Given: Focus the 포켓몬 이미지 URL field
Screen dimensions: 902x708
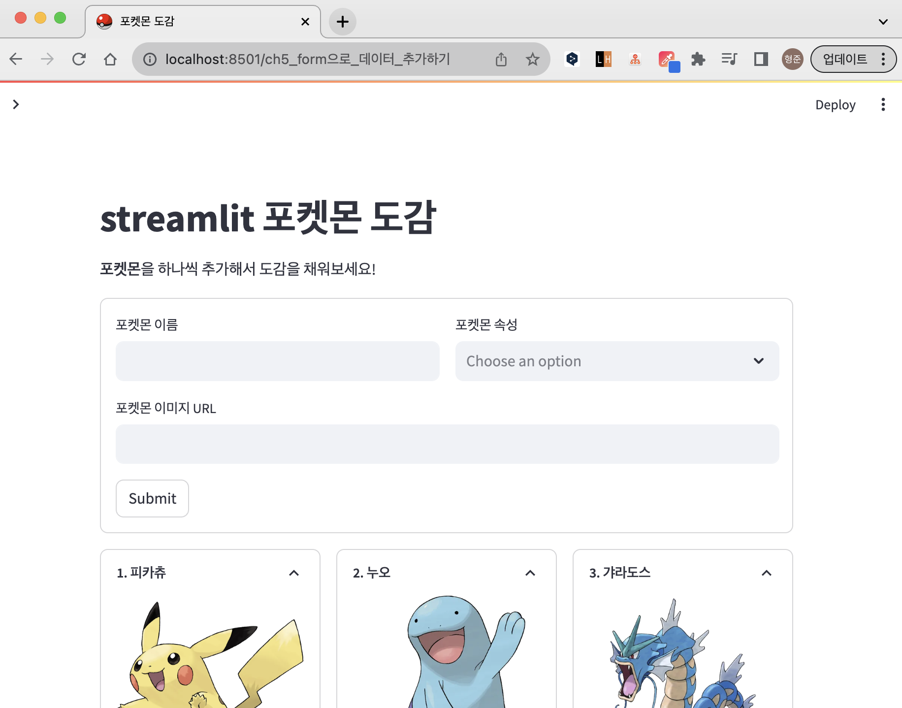Looking at the screenshot, I should [447, 444].
